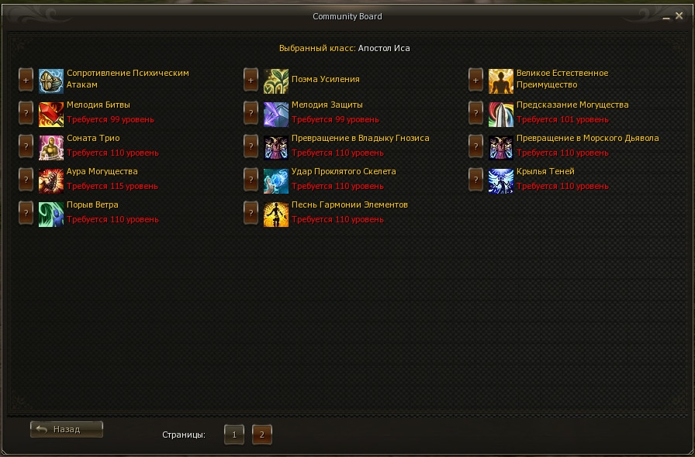The image size is (695, 457).
Task: Click question mark next to Превращение в Морского Дьявола
Action: click(x=475, y=146)
